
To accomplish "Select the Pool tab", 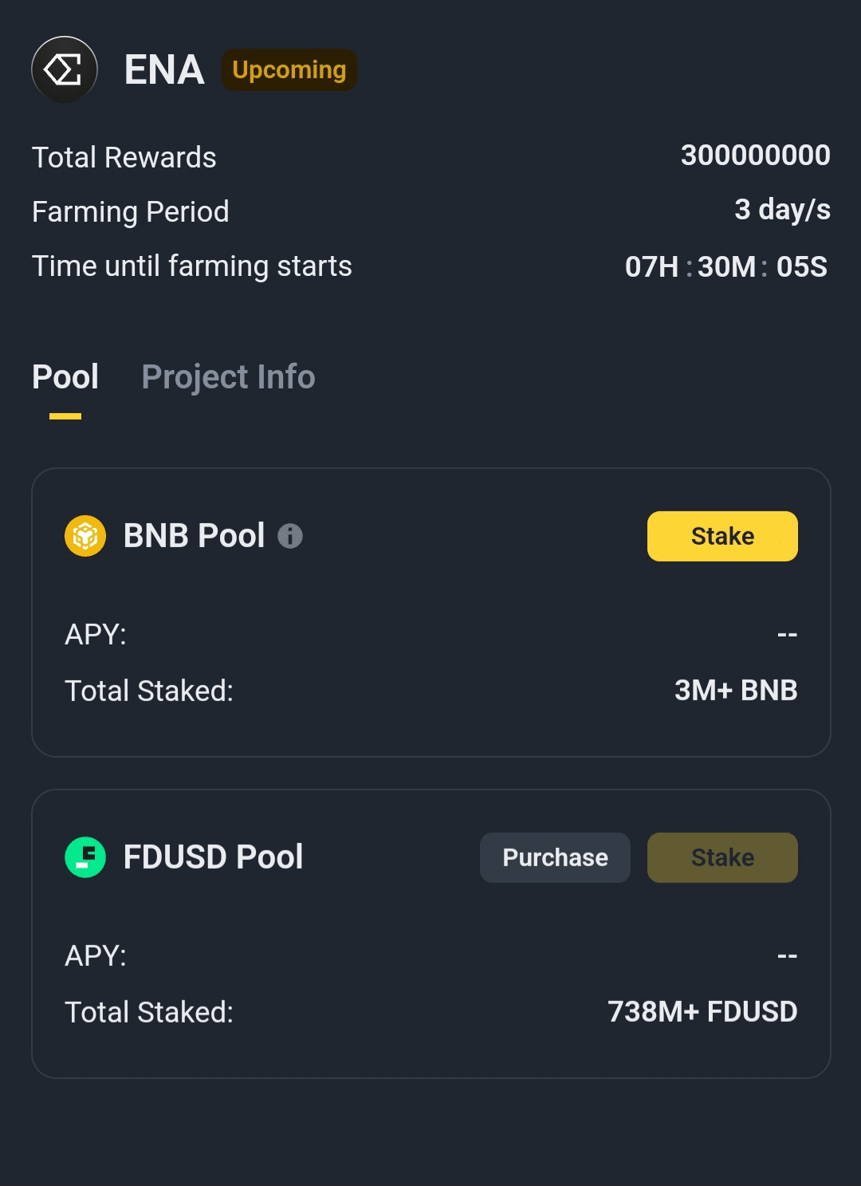I will tap(65, 377).
